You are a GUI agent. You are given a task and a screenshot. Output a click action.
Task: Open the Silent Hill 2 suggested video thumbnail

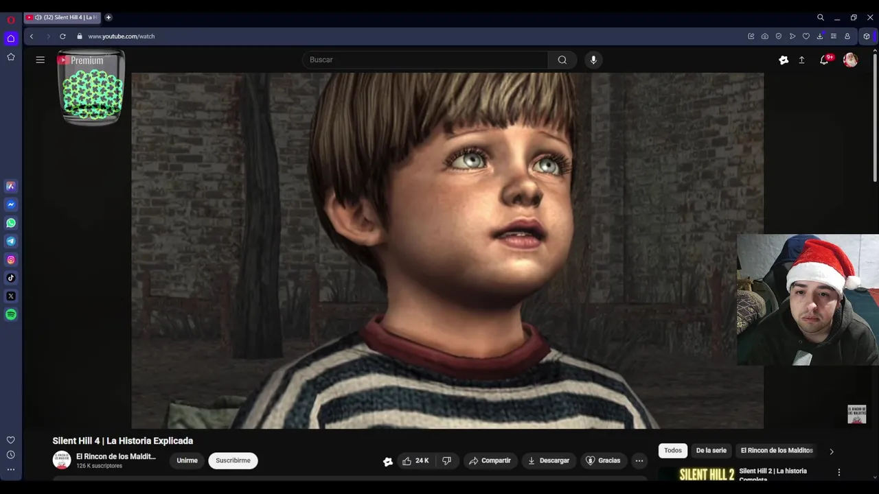(697, 474)
